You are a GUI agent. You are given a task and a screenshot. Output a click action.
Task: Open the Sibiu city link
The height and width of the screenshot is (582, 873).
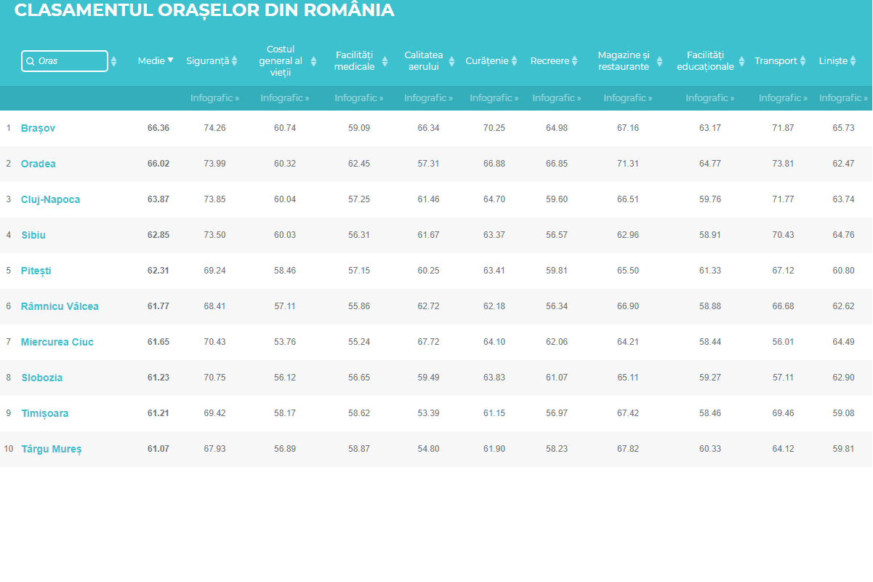pyautogui.click(x=33, y=235)
